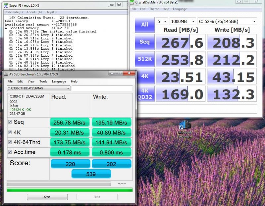Uncheck the Seq test checkbox in AS SSD
This screenshot has height=206, width=265.
point(10,122)
